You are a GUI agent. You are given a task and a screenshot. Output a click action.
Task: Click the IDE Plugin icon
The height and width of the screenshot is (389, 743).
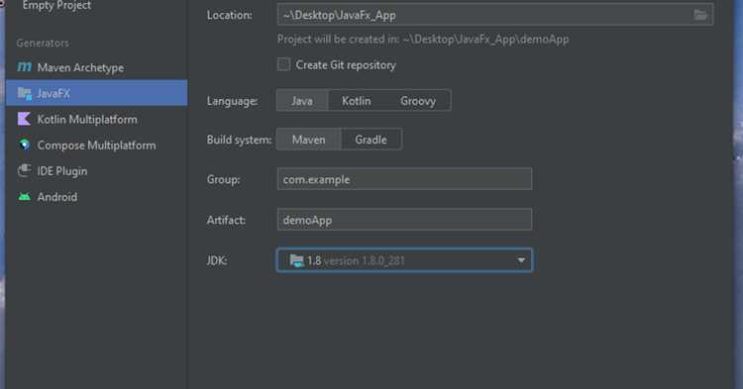(24, 170)
